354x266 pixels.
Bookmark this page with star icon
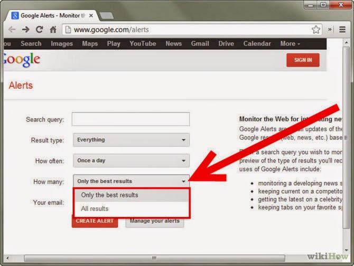[316, 30]
